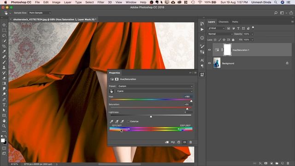Delete this adjustment layer from Properties
The width and height of the screenshot is (295, 166).
point(190,142)
